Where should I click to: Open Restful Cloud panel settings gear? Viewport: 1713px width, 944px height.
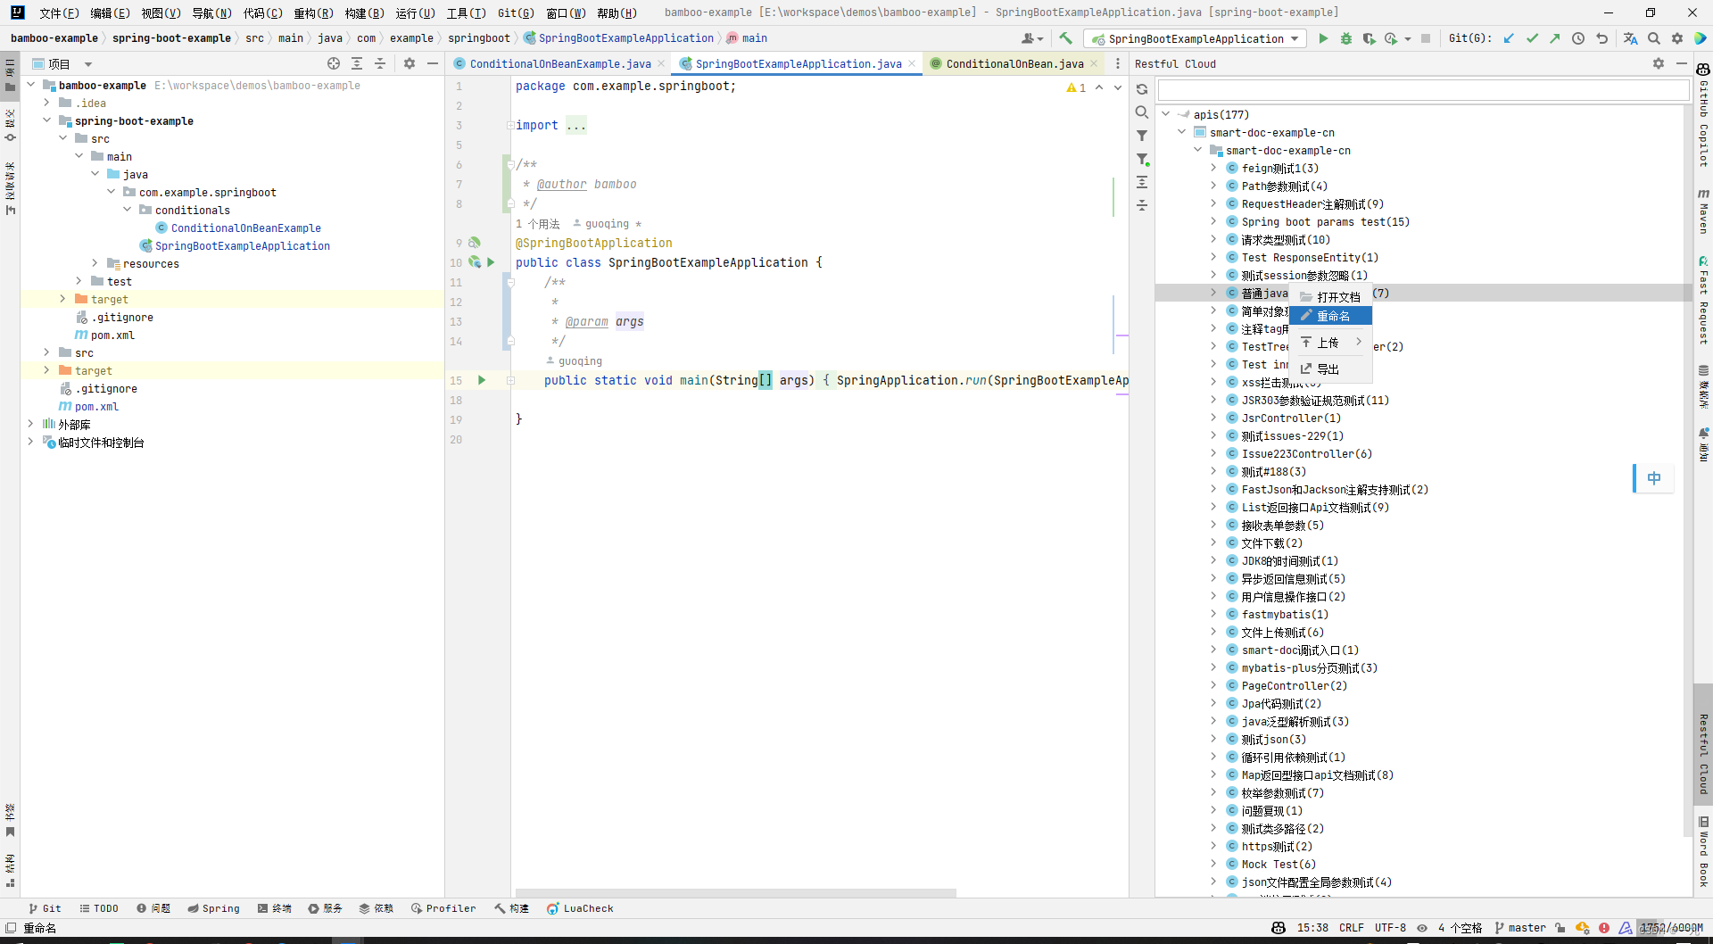(1659, 63)
